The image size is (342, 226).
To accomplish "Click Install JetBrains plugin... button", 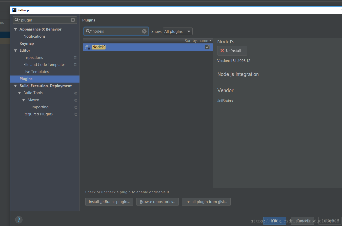I will 109,202.
